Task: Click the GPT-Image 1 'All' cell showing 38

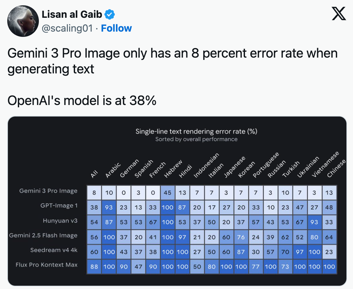Action: (94, 207)
